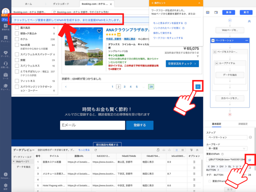Open the 新規作成 plus icon in sidebar
The width and height of the screenshot is (256, 192).
(x=5, y=26)
